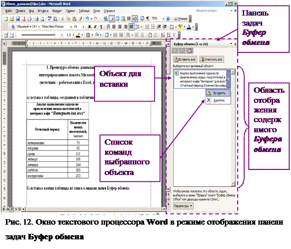Open the highlight color picker
The image size is (291, 249).
coord(180,27)
